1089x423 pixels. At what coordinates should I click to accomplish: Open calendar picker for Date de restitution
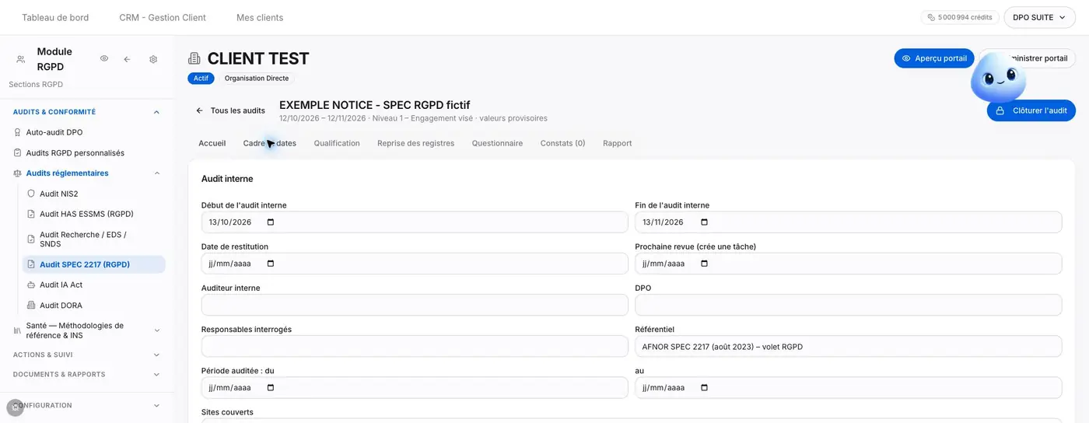[271, 264]
